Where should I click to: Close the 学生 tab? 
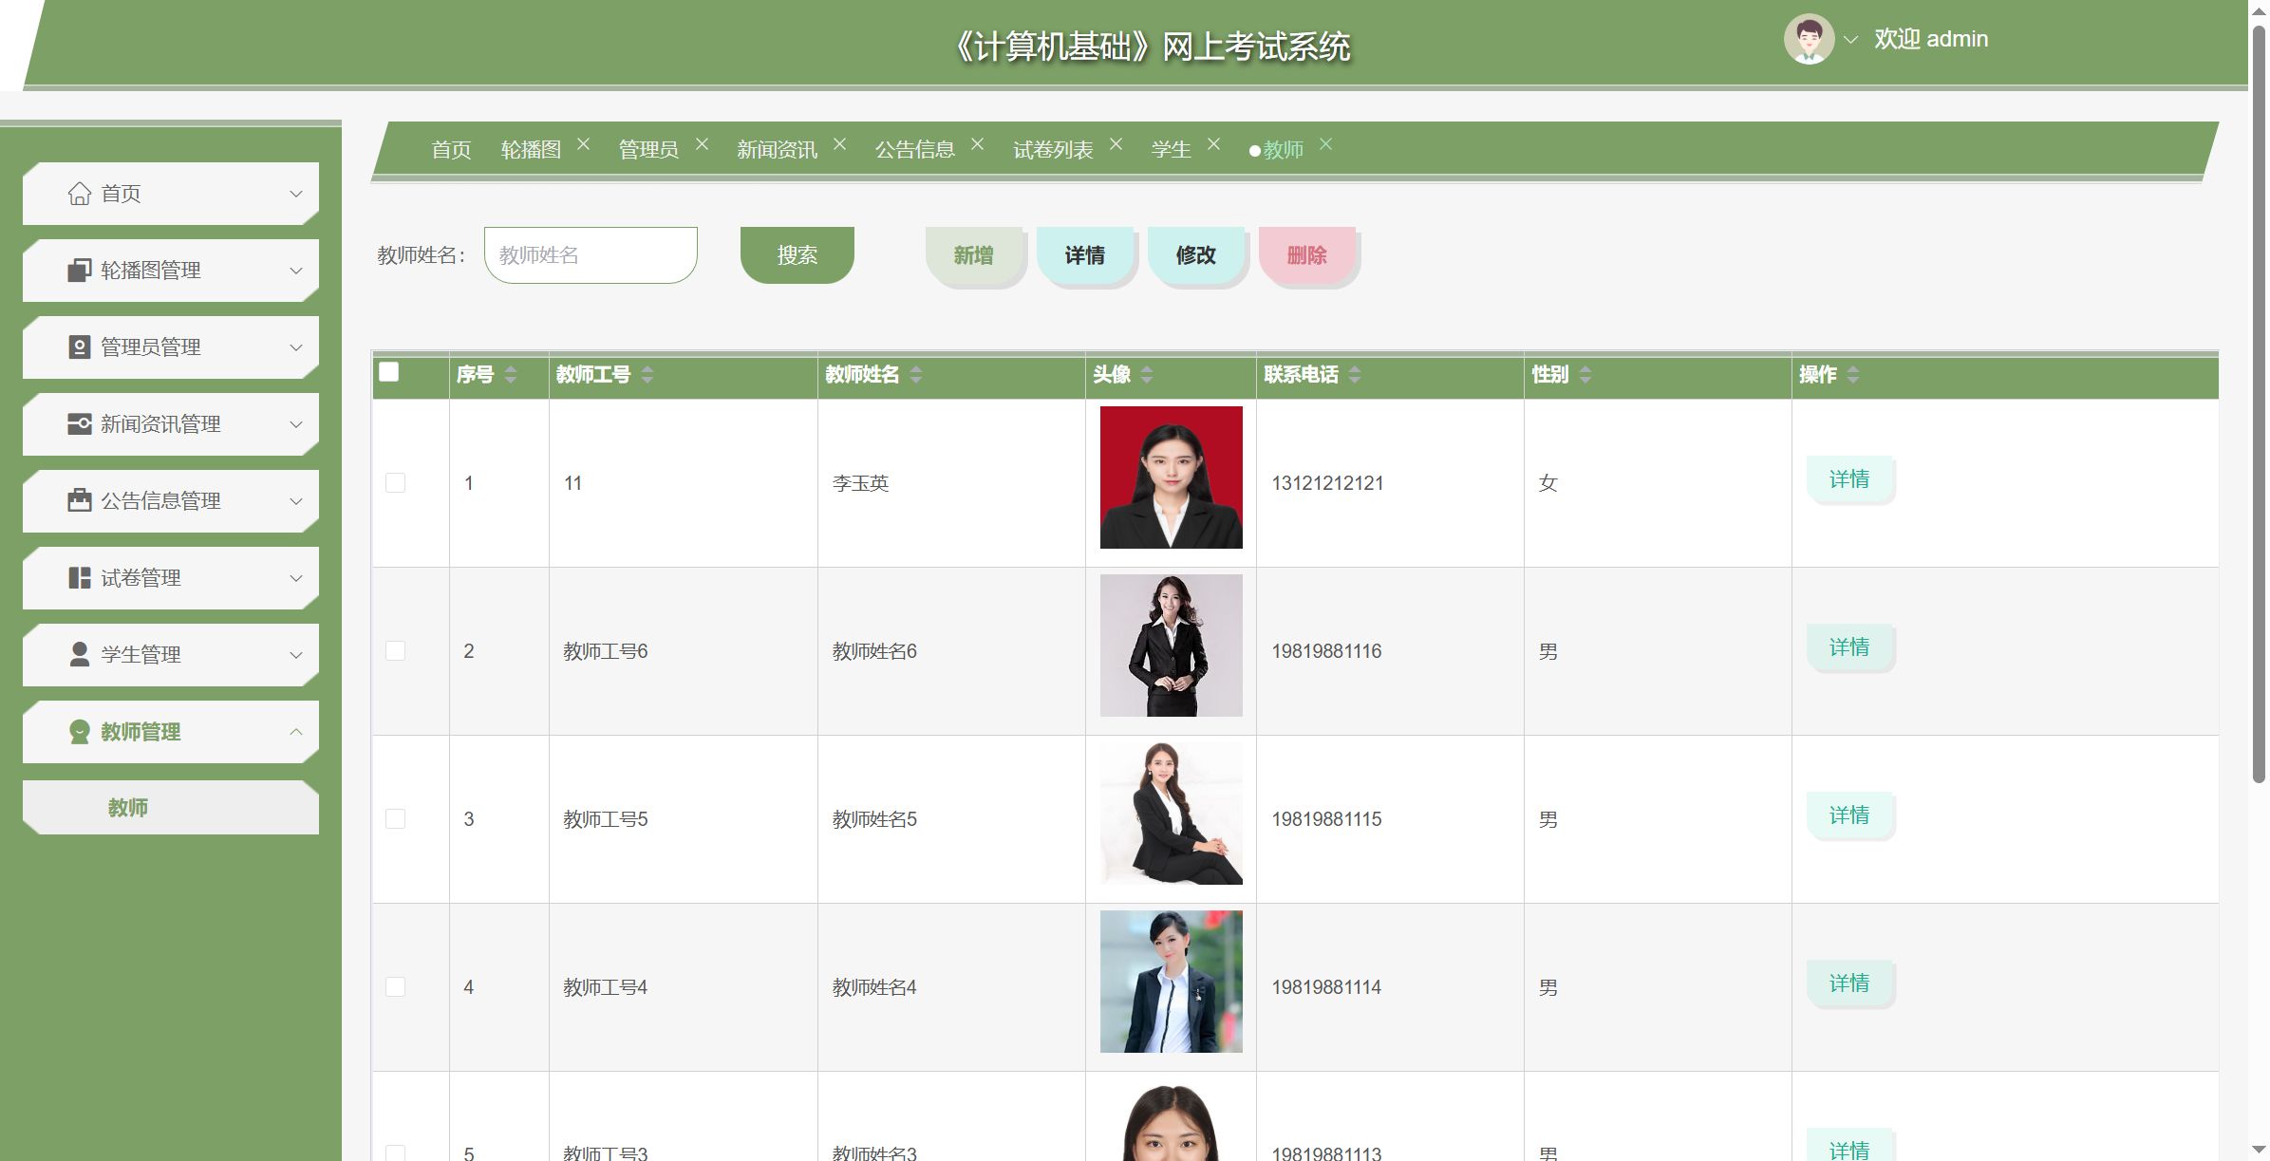1213,144
